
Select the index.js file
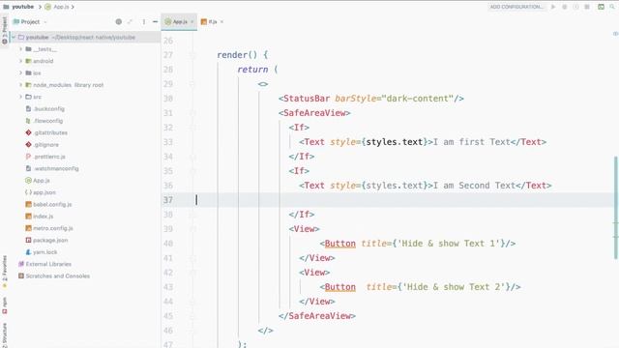coord(39,217)
